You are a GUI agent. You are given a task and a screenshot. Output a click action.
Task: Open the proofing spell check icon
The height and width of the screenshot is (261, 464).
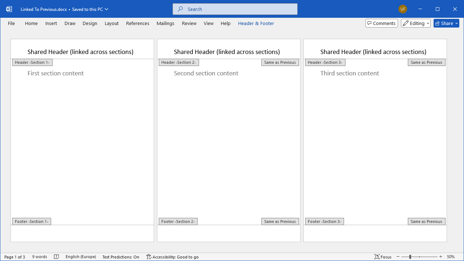pos(57,257)
